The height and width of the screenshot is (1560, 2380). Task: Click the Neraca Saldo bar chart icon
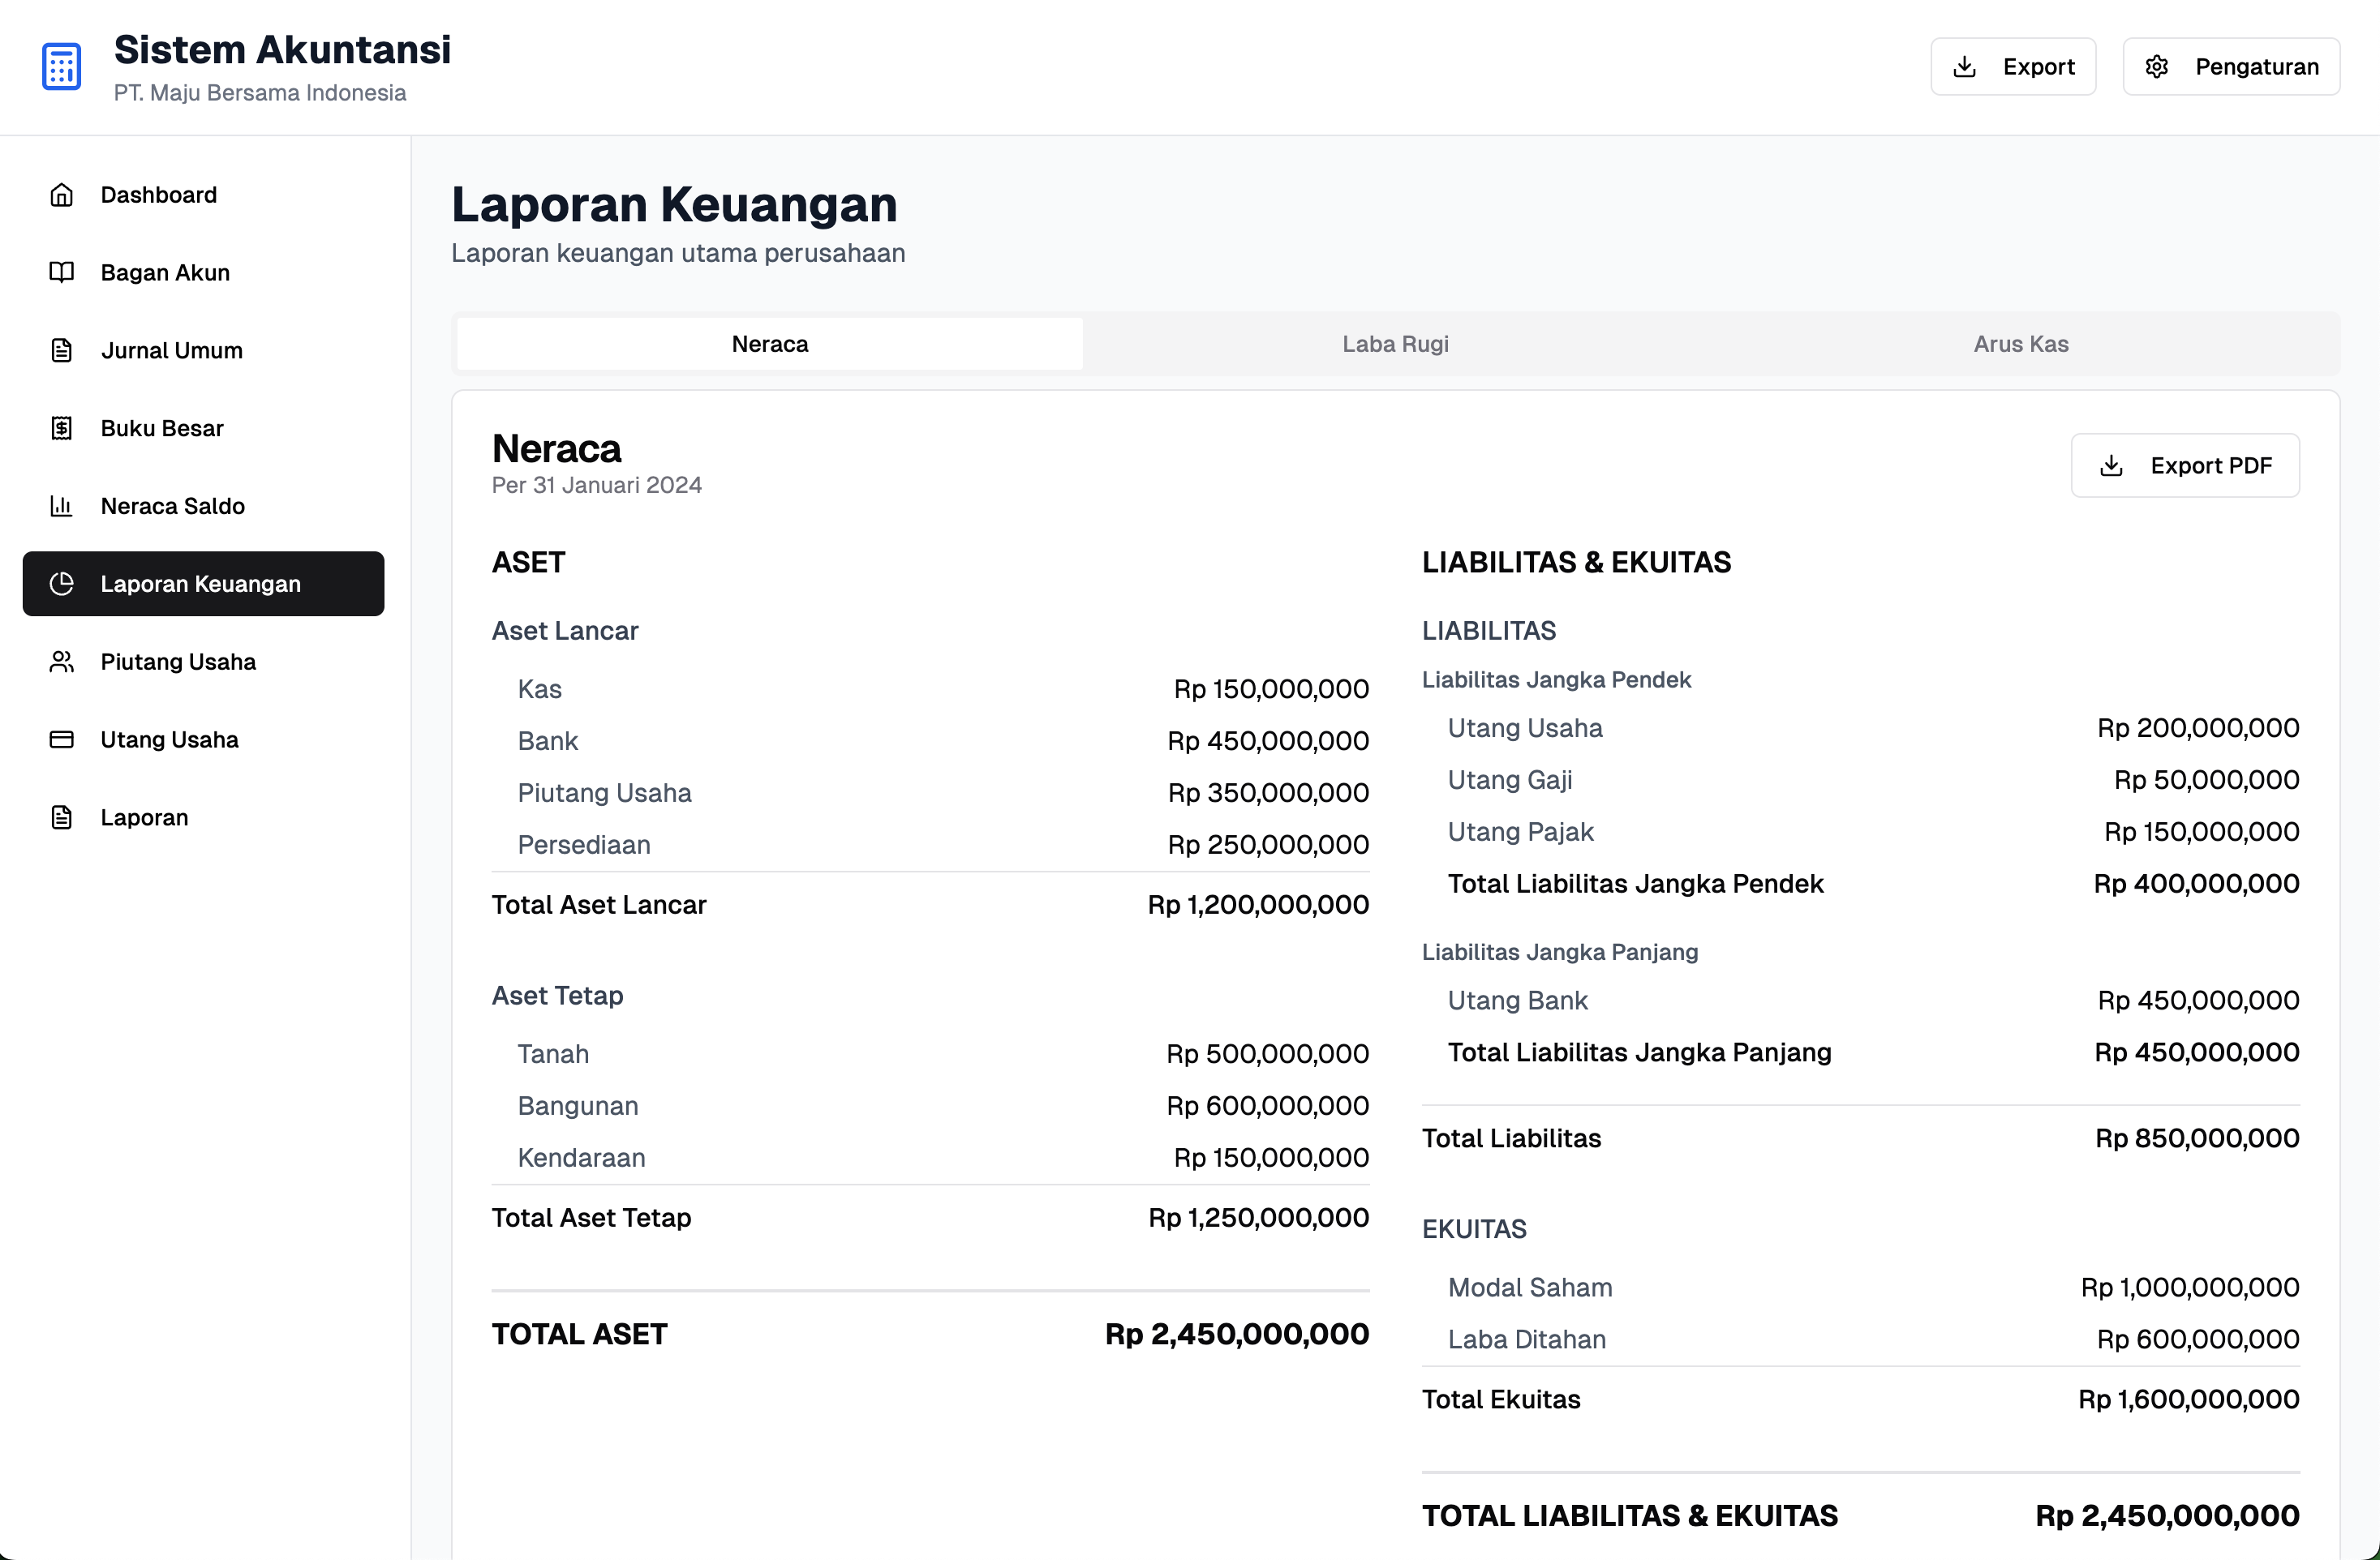click(x=62, y=507)
